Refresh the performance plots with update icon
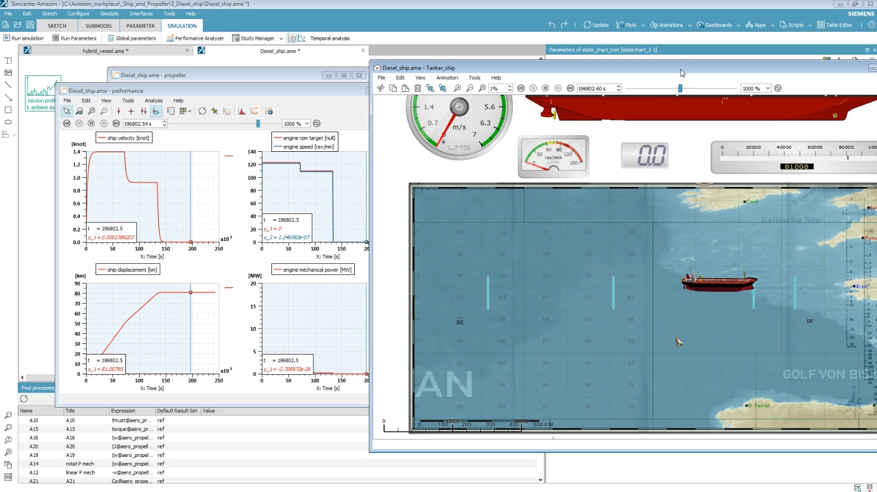This screenshot has width=877, height=492. click(202, 111)
